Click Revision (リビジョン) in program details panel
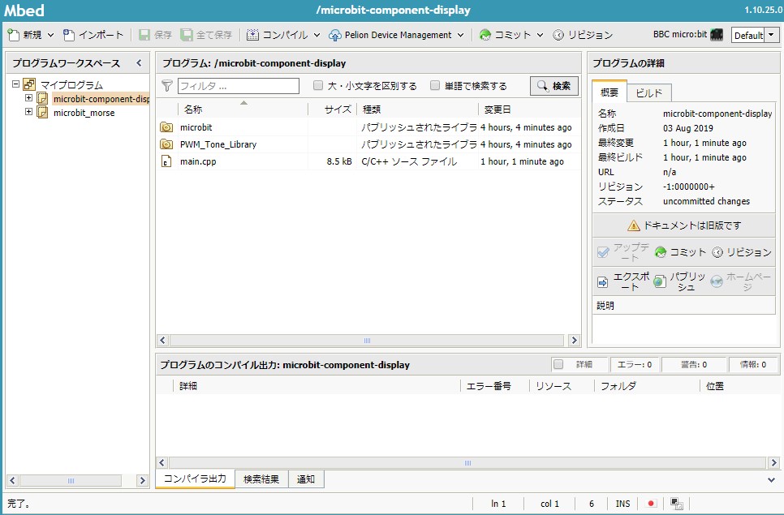 point(742,252)
